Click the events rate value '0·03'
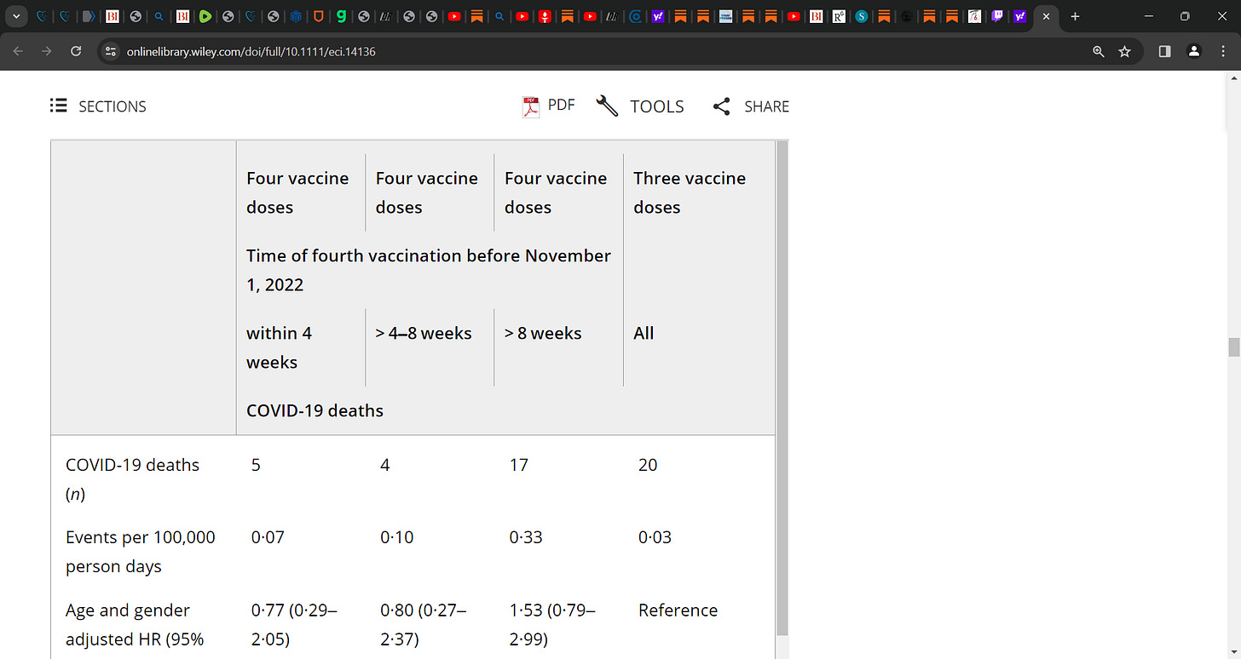1241x659 pixels. 655,537
